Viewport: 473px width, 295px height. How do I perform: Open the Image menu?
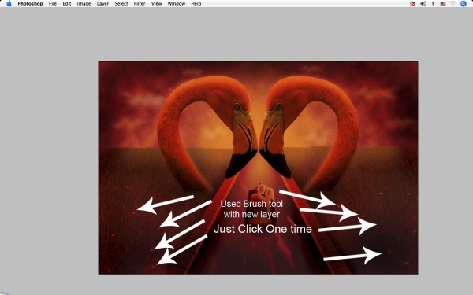(x=84, y=4)
